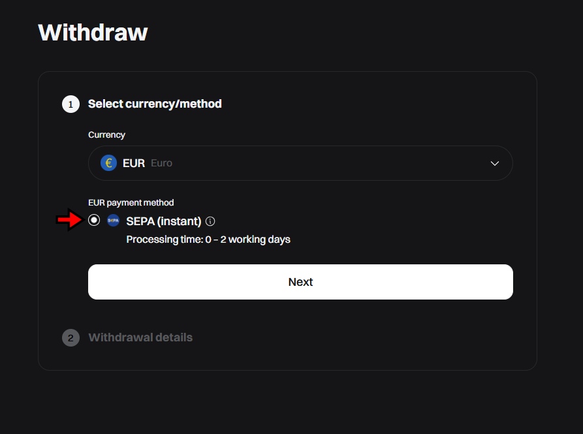Select the 'Select currency/method' step header
The width and height of the screenshot is (583, 434).
click(x=155, y=103)
